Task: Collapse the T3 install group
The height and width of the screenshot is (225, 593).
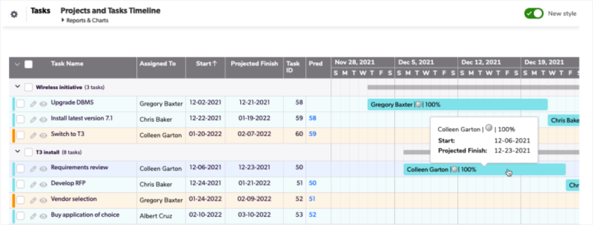Action: click(x=17, y=151)
